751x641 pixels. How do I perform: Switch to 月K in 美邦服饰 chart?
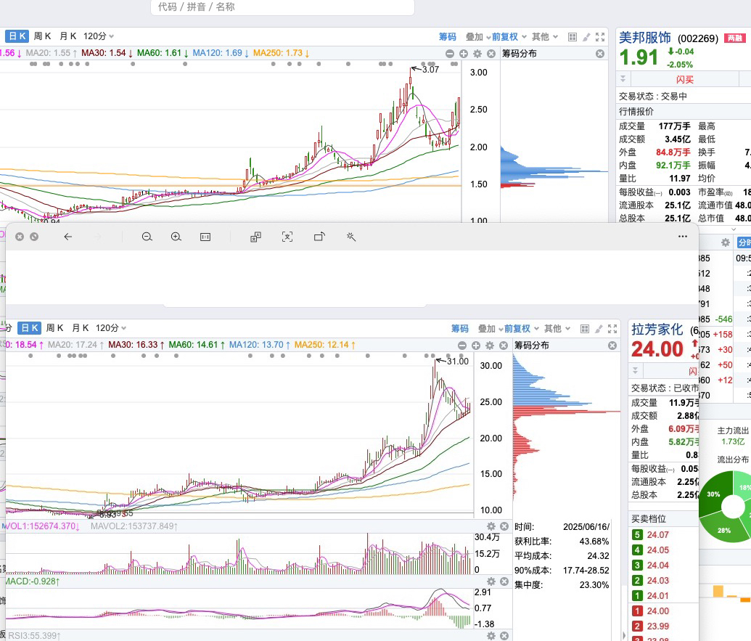click(68, 36)
